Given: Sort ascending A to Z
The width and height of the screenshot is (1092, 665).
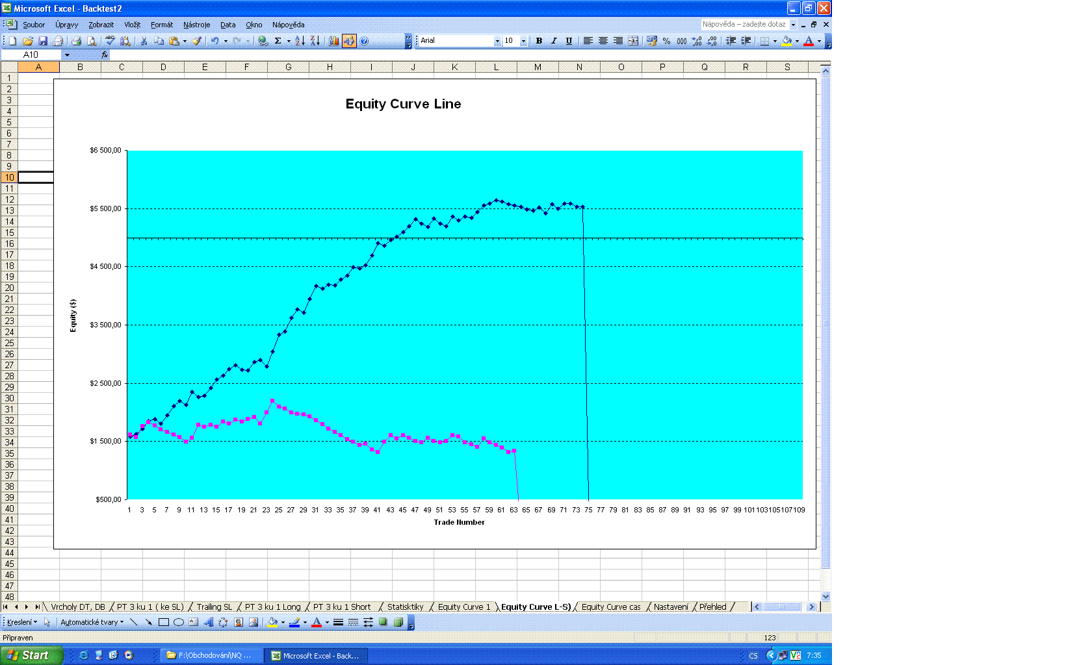Looking at the screenshot, I should click(300, 41).
